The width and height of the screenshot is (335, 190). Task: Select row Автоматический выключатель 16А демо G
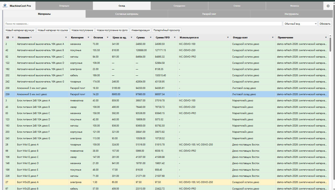(x=166, y=82)
